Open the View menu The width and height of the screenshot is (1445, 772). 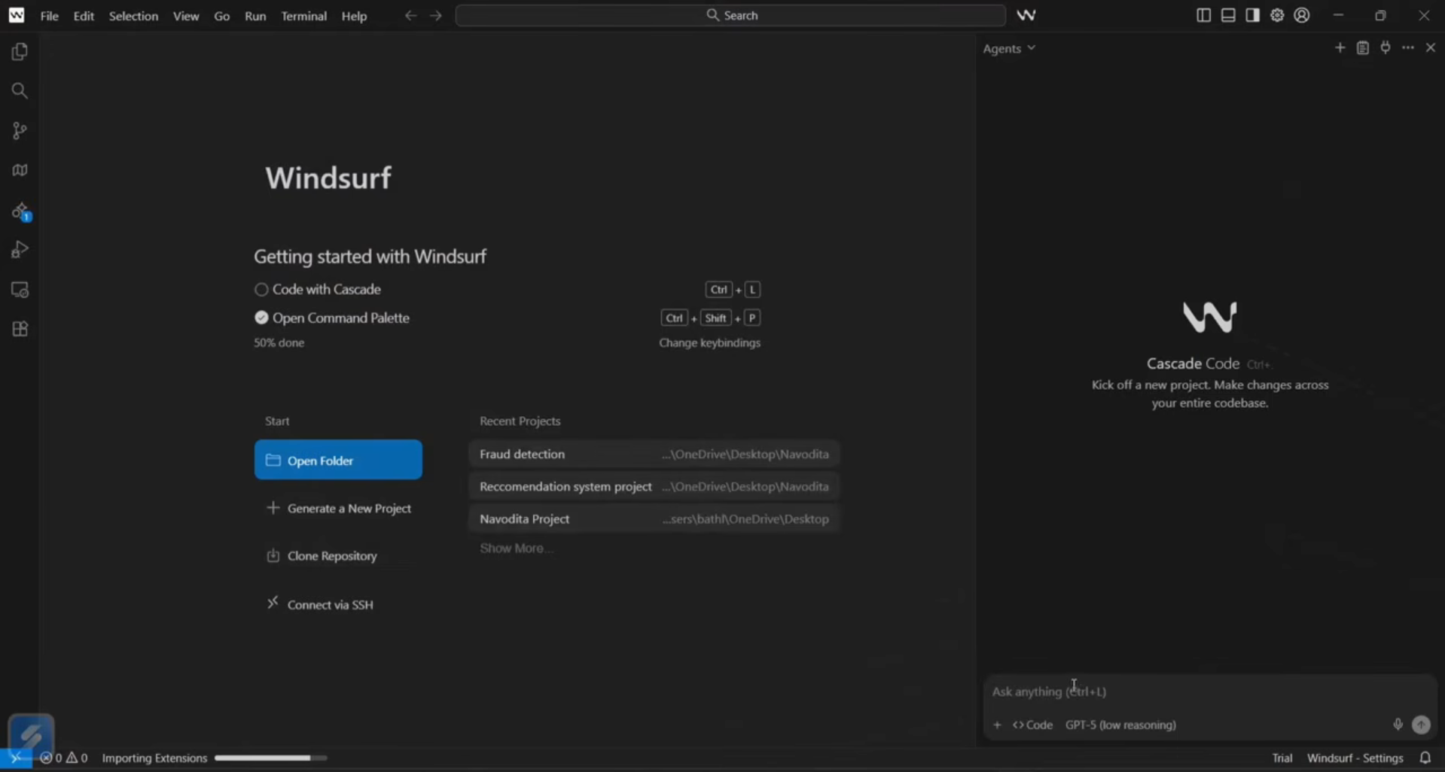coord(186,16)
